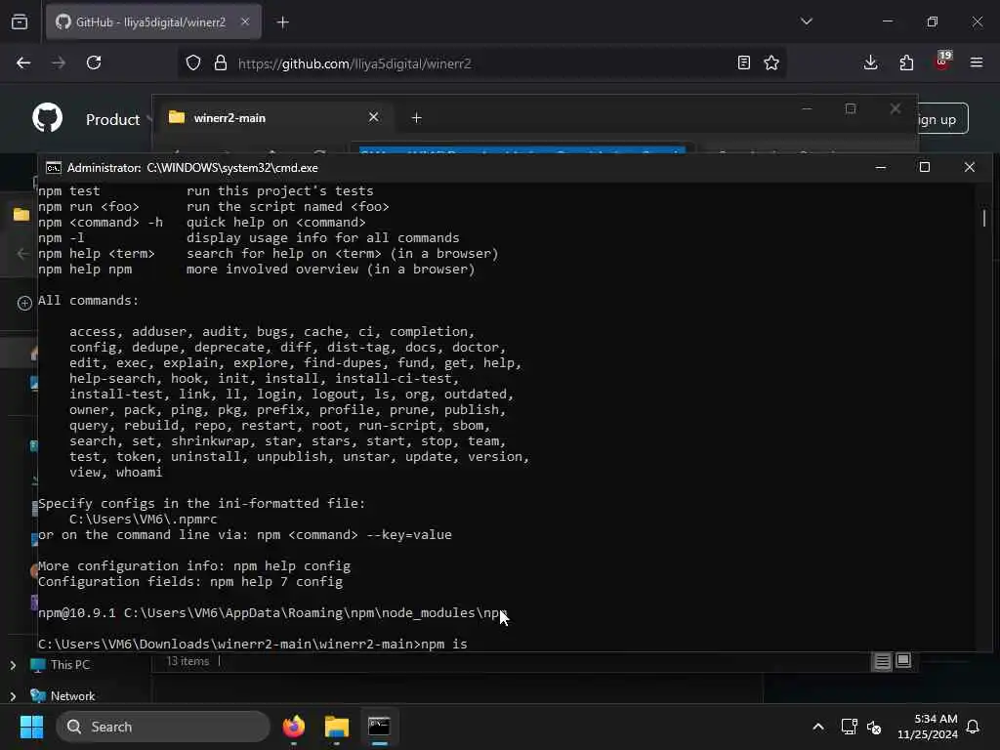Toggle reader view in address bar
This screenshot has height=750, width=1000.
click(x=743, y=63)
